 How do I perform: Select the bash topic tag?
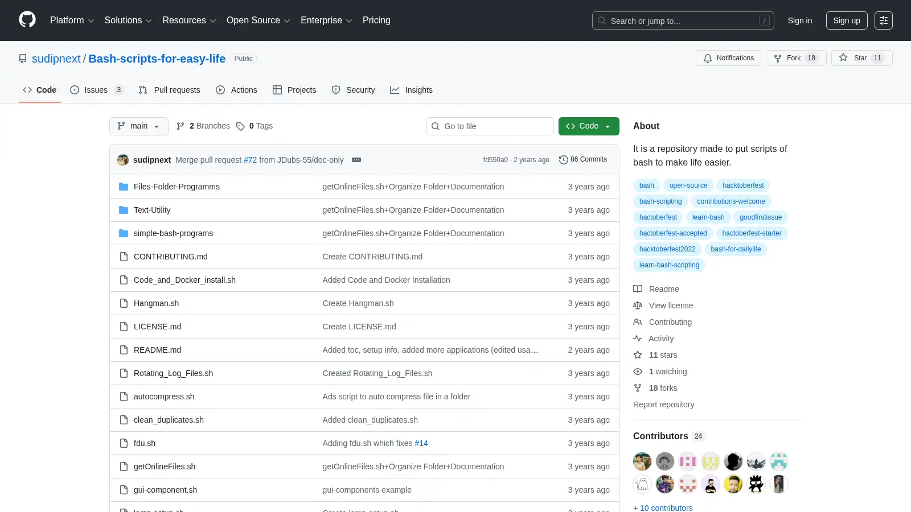(x=647, y=185)
